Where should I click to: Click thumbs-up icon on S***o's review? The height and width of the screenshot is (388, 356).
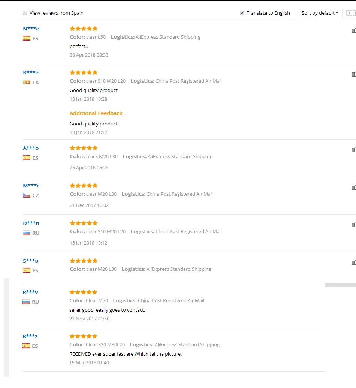[x=354, y=262]
